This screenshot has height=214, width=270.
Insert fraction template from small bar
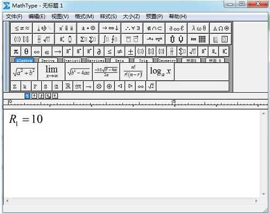[x=172, y=51]
